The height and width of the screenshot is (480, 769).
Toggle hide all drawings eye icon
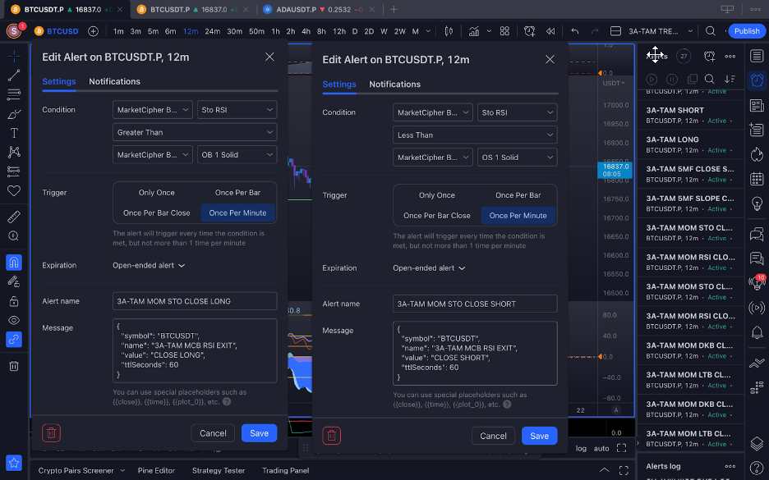pos(14,320)
